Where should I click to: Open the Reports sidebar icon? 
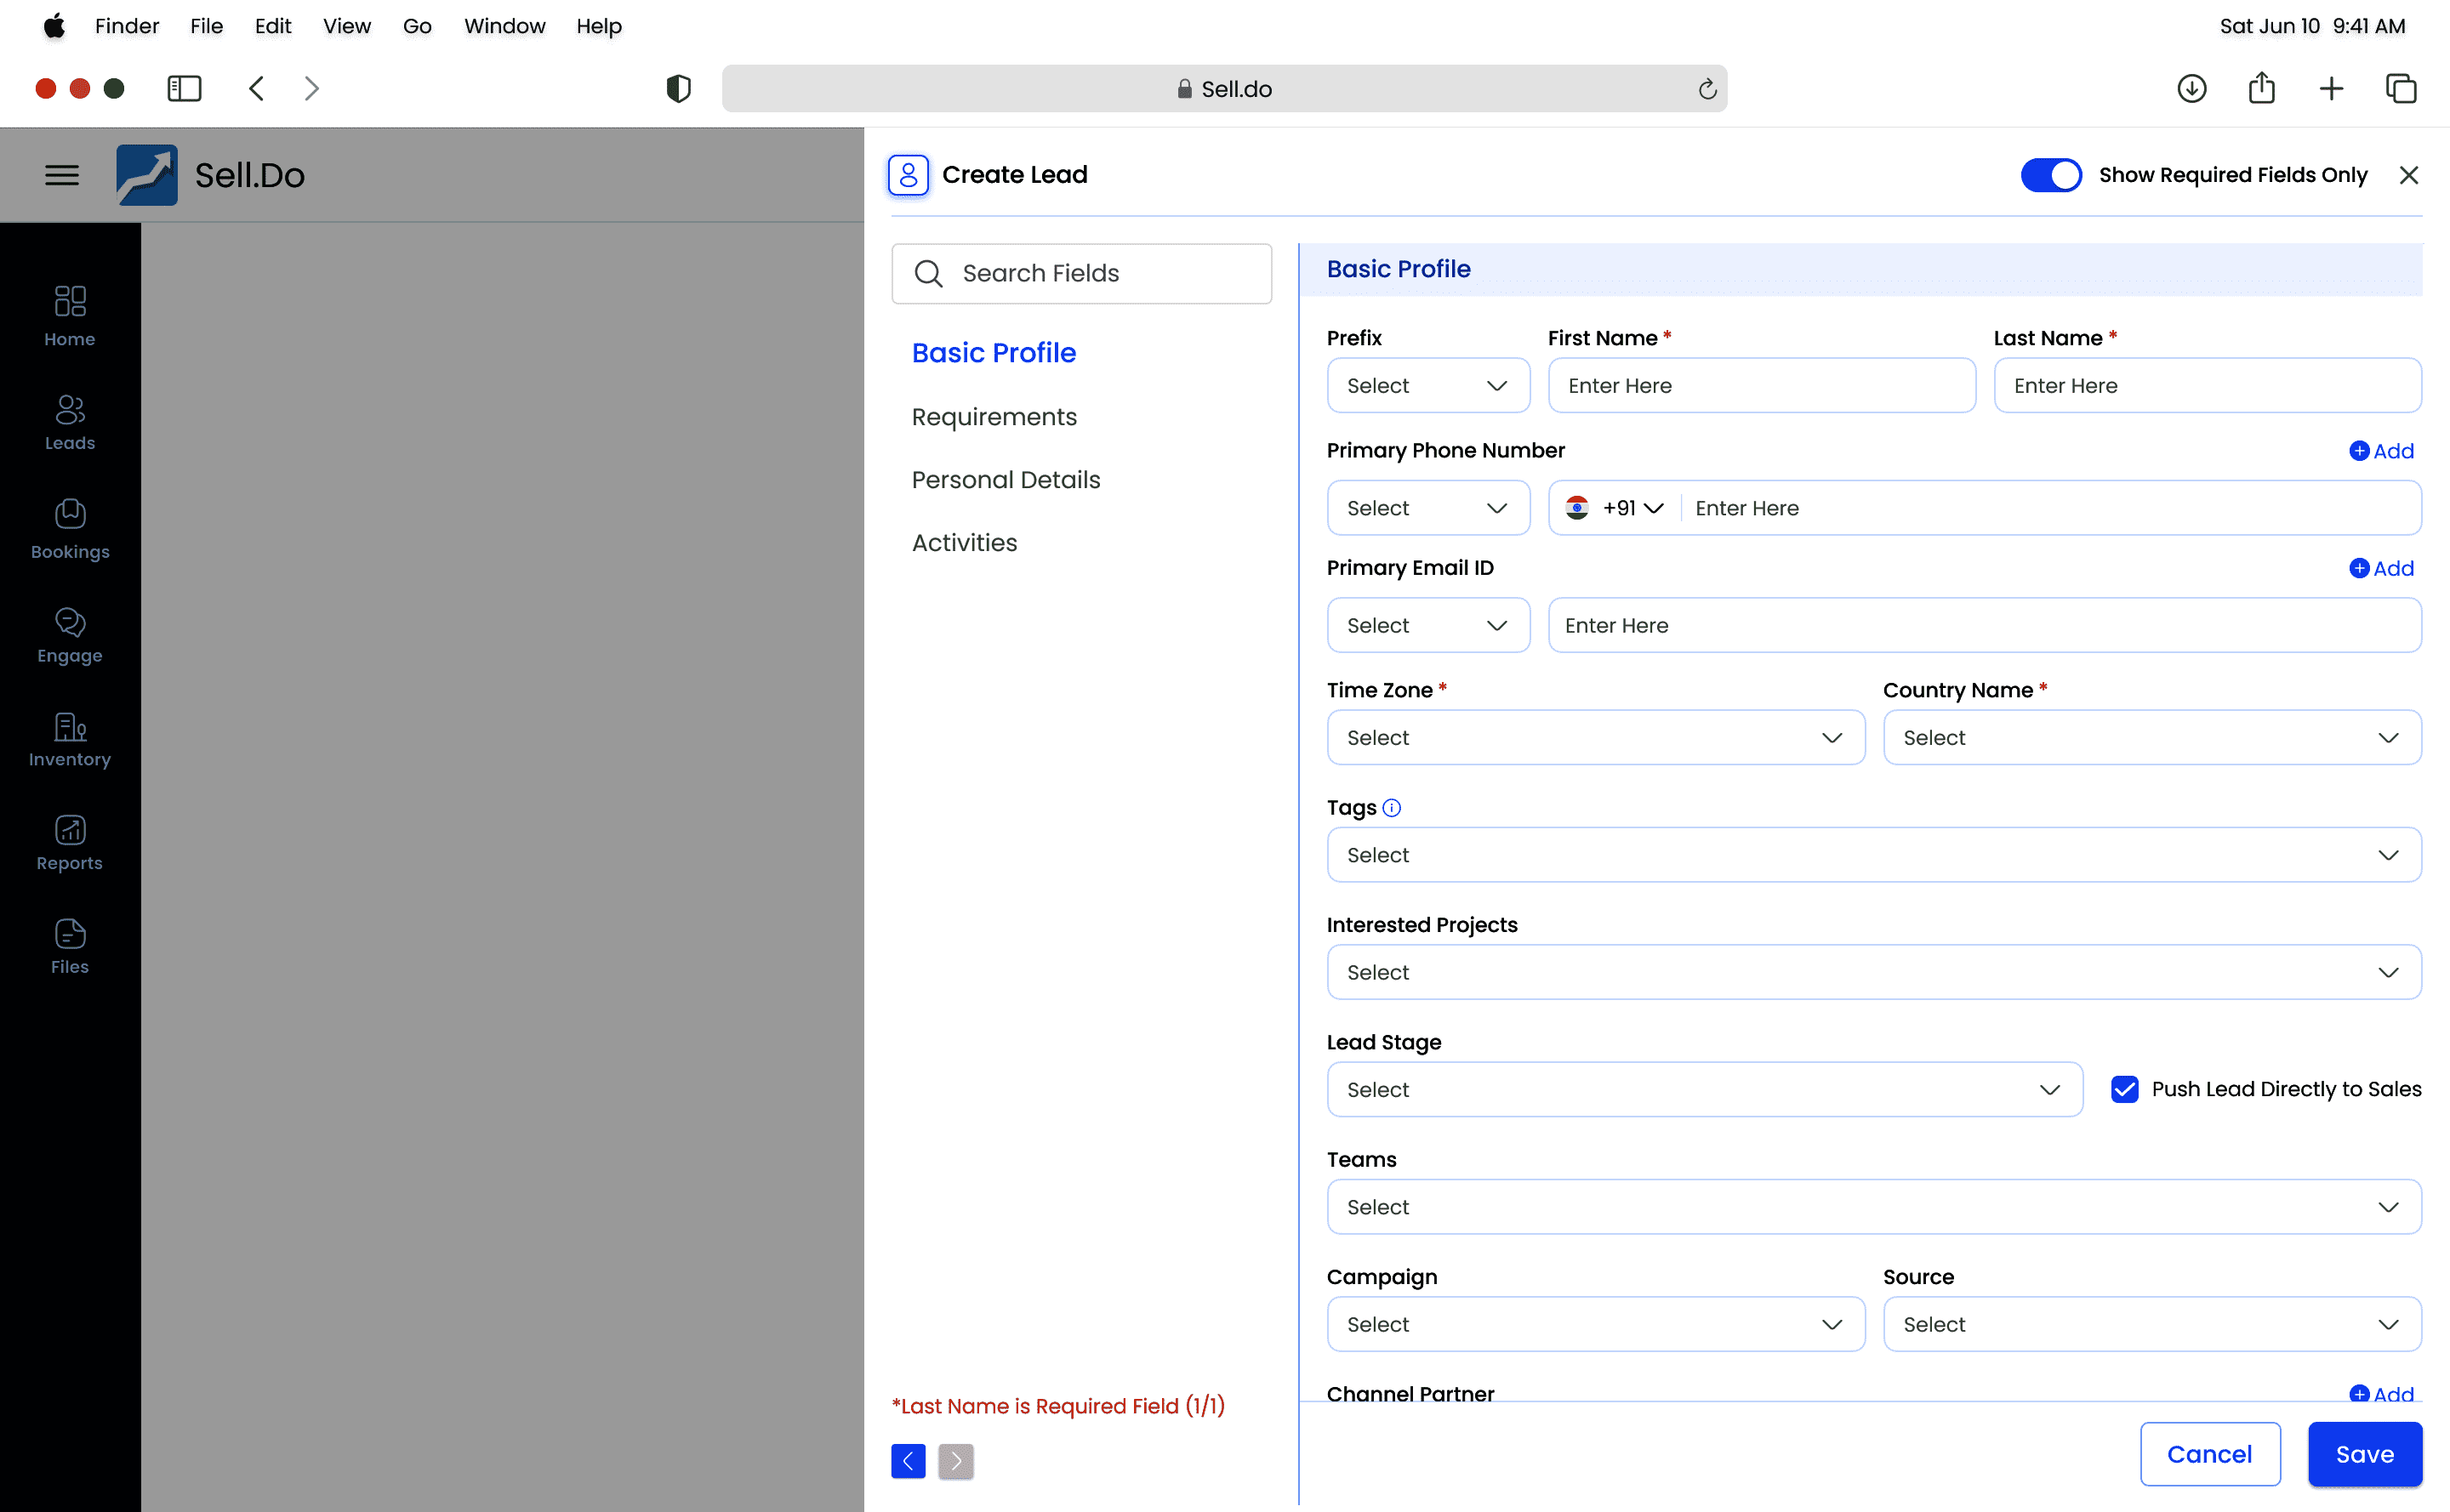pos(69,843)
